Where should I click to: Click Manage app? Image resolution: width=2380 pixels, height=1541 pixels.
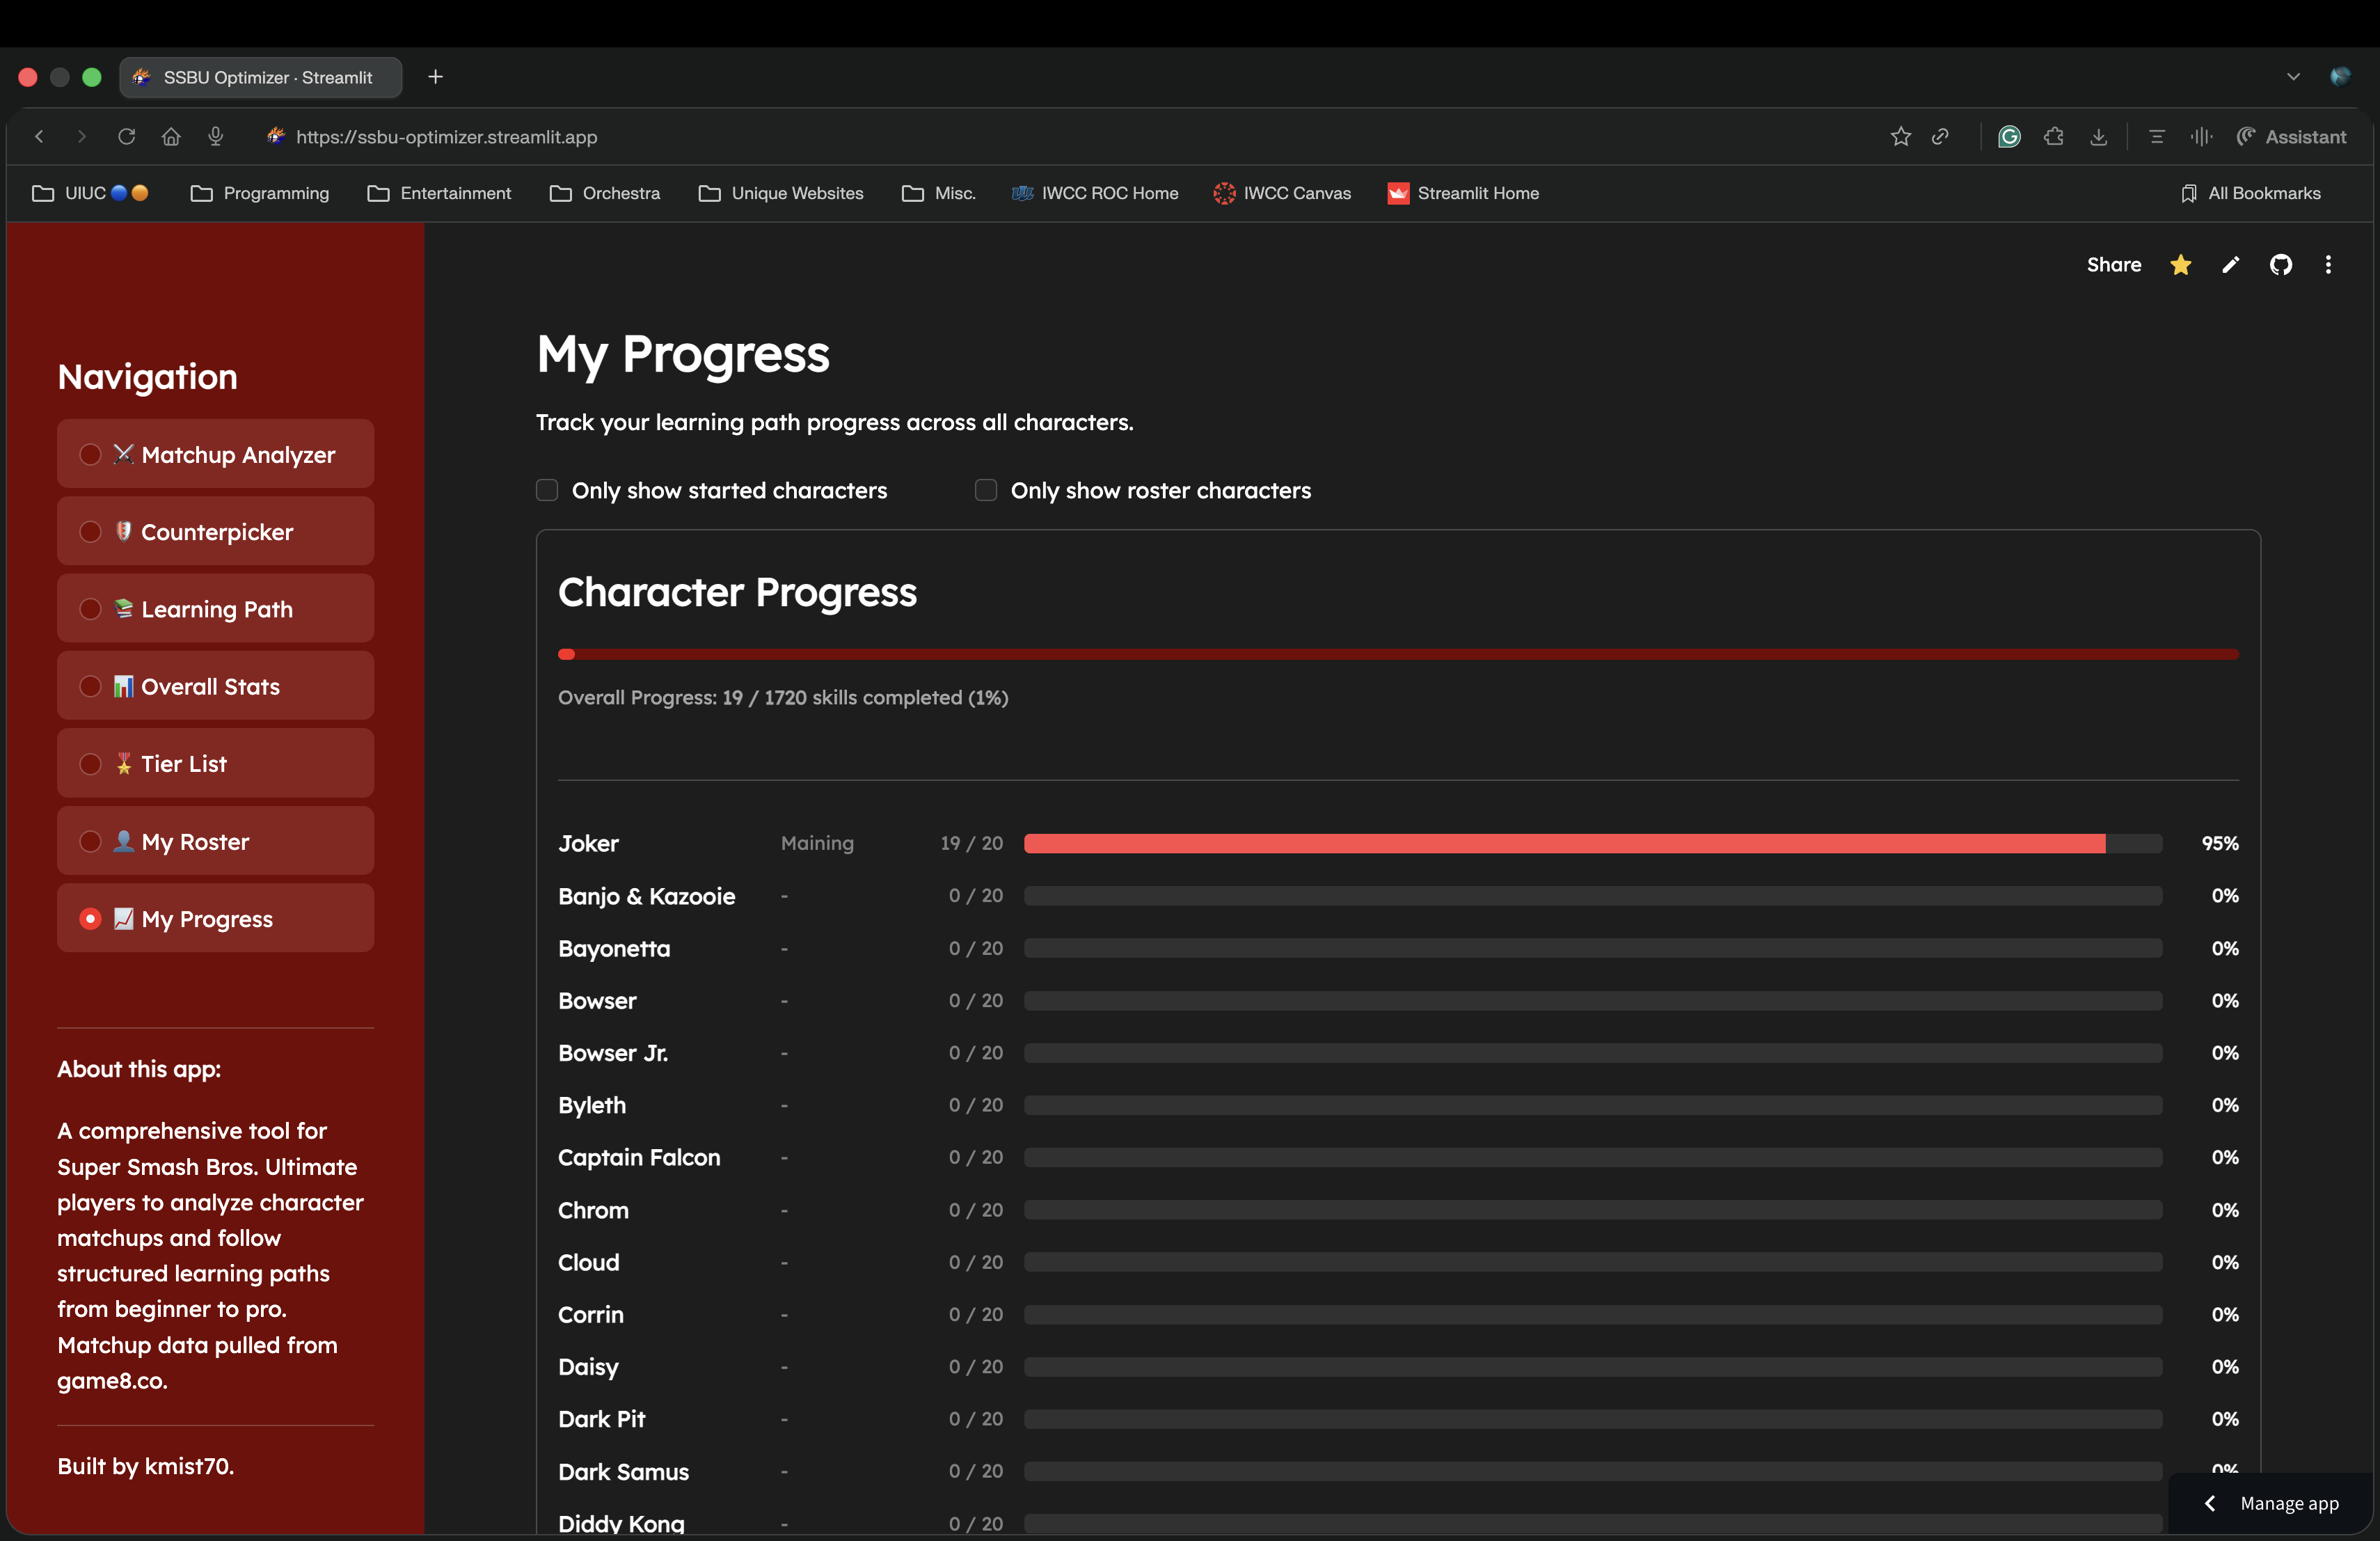coord(2289,1503)
